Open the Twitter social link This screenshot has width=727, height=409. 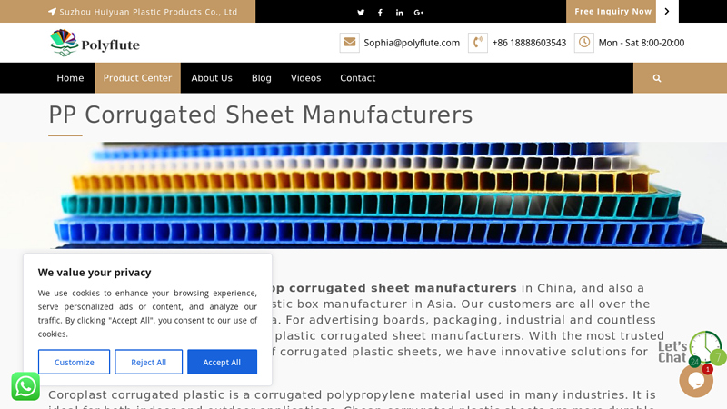tap(361, 13)
